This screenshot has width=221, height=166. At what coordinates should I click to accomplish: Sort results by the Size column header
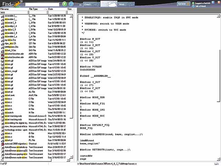[x=70, y=9]
